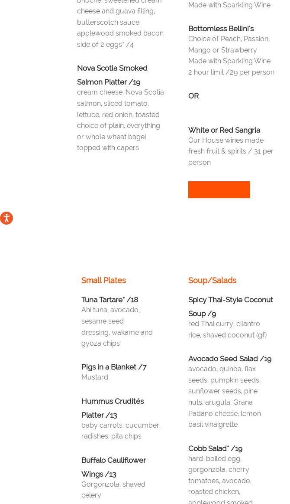Click the 'baby carrots, cucumber, radishes' description
The height and width of the screenshot is (504, 290).
[121, 430]
